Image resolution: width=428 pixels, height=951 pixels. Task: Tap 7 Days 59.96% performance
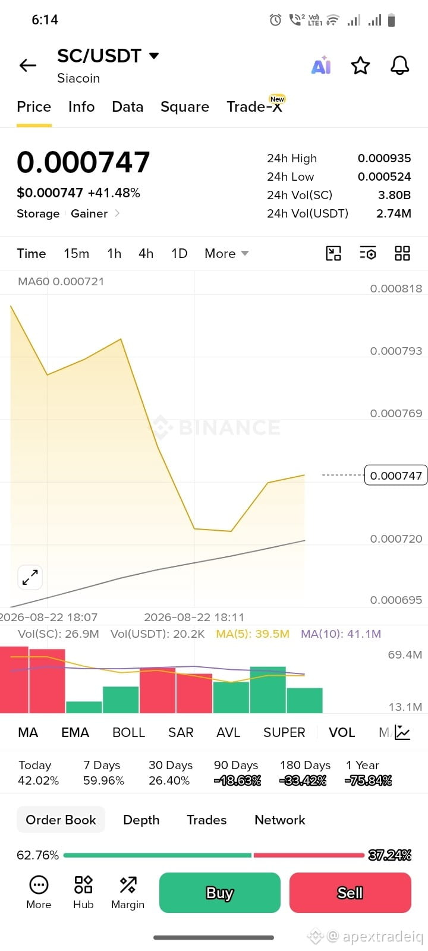click(x=104, y=773)
